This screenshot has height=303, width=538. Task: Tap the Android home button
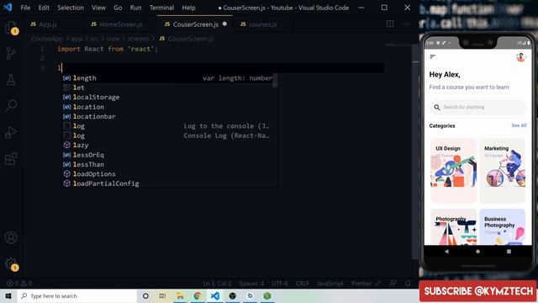point(477,252)
